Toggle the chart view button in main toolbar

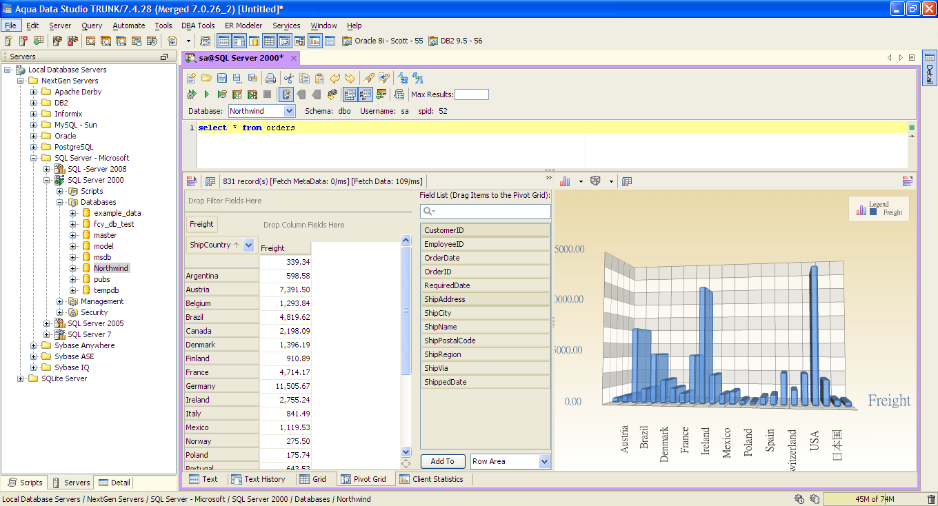click(315, 41)
